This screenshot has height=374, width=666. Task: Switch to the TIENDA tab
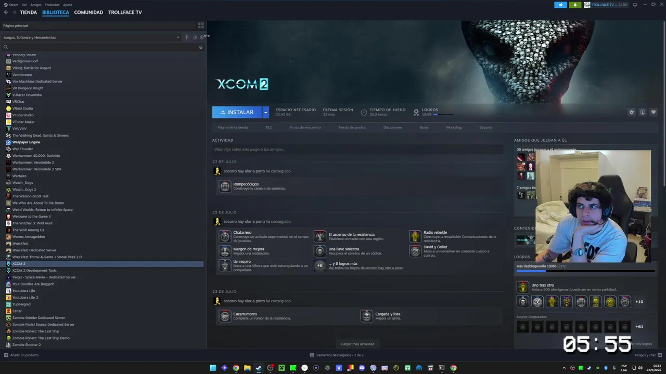coord(29,12)
